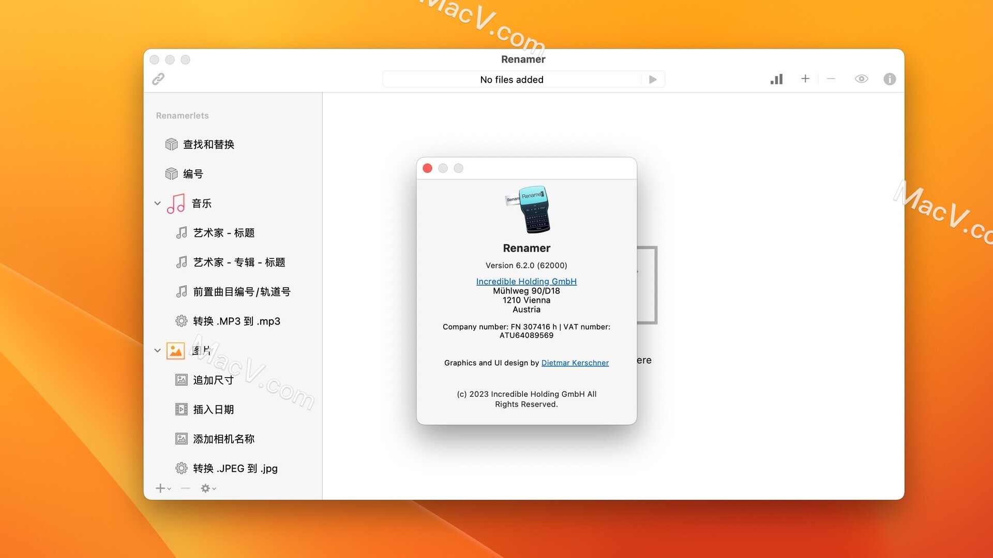Select the 编号 renamerlet text
The width and height of the screenshot is (993, 558).
[x=193, y=174]
